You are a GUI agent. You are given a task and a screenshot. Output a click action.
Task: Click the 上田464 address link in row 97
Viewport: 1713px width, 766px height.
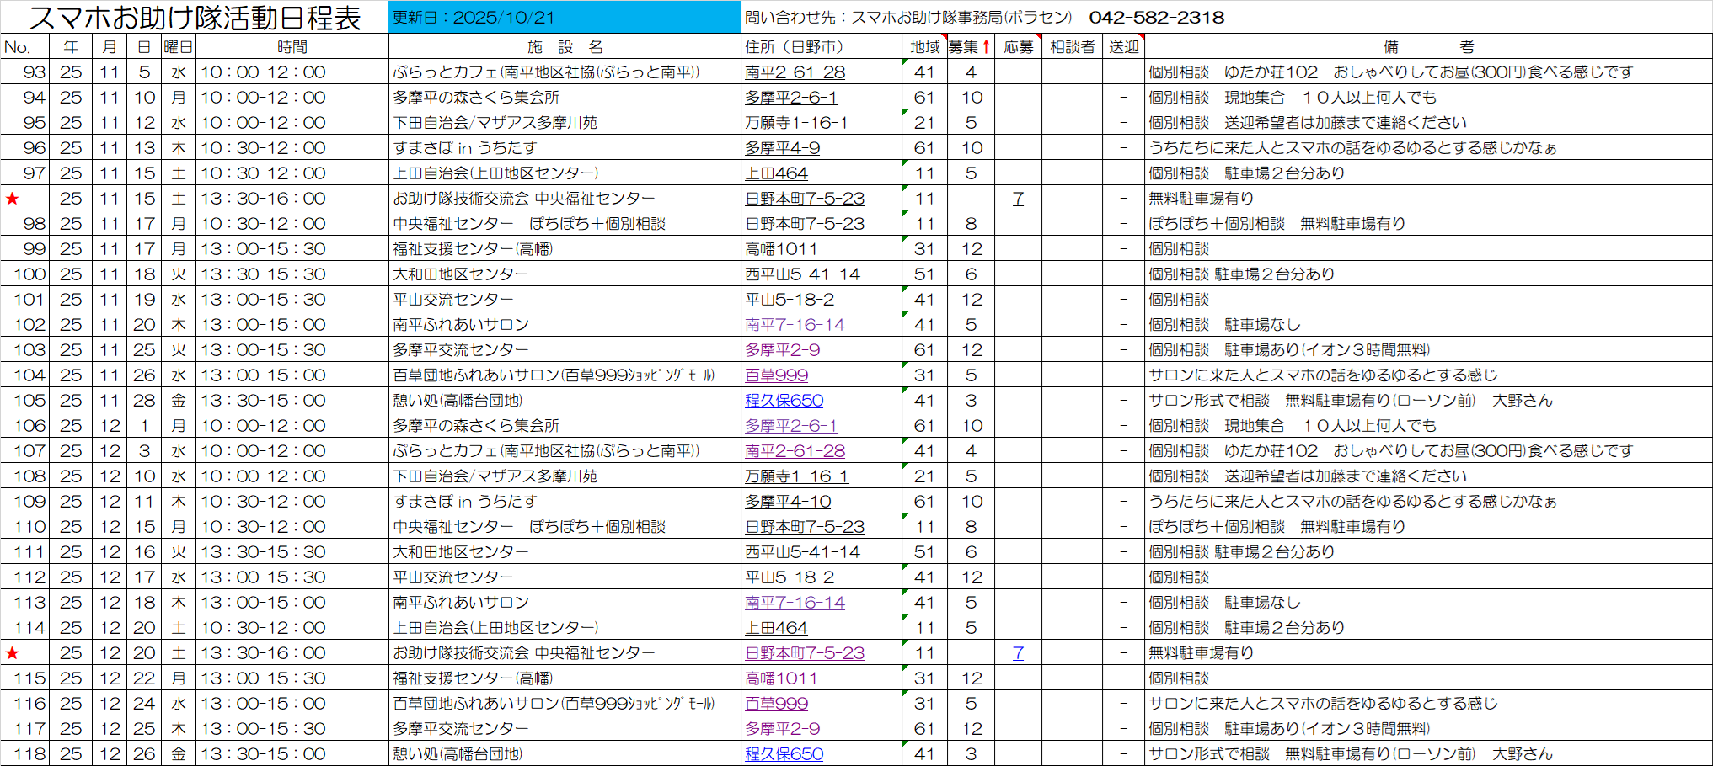pos(776,173)
